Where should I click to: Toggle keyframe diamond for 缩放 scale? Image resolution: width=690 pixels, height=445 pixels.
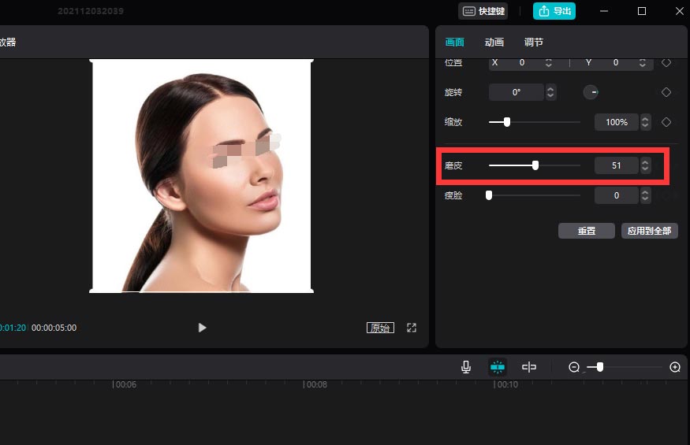click(x=666, y=122)
